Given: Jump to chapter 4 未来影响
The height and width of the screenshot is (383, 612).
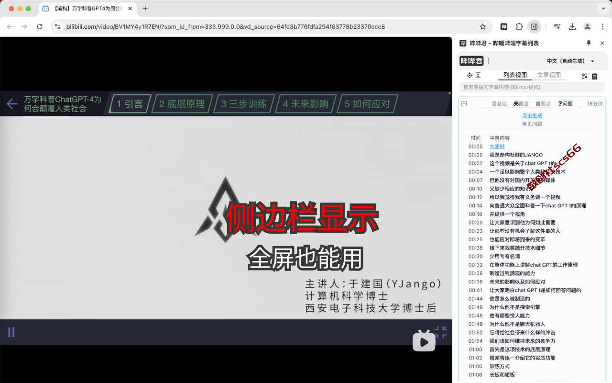Looking at the screenshot, I should coord(306,104).
